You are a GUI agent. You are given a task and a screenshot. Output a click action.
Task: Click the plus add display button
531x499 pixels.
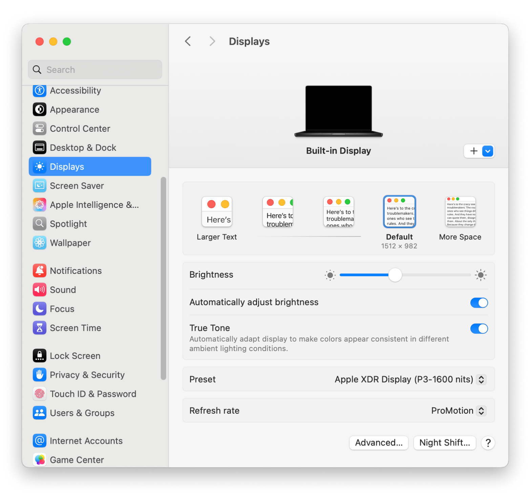pos(474,151)
